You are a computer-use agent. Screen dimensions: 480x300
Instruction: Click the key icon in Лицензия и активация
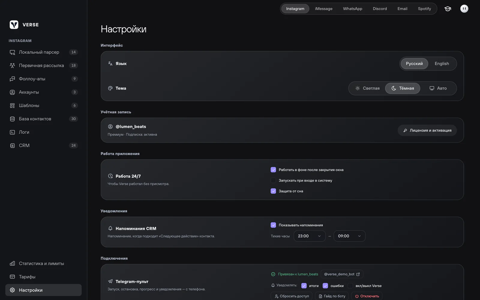coord(405,130)
